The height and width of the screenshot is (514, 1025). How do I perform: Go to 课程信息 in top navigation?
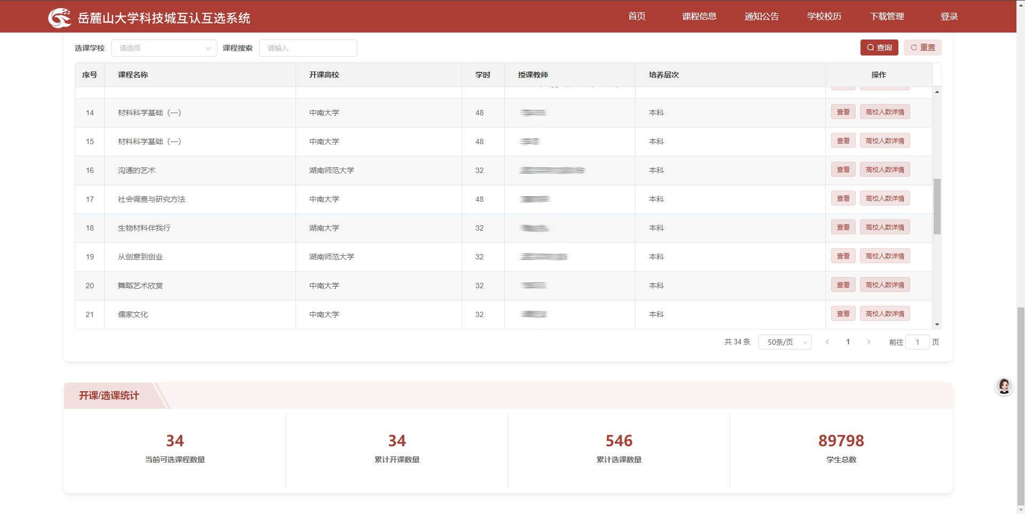click(x=699, y=17)
